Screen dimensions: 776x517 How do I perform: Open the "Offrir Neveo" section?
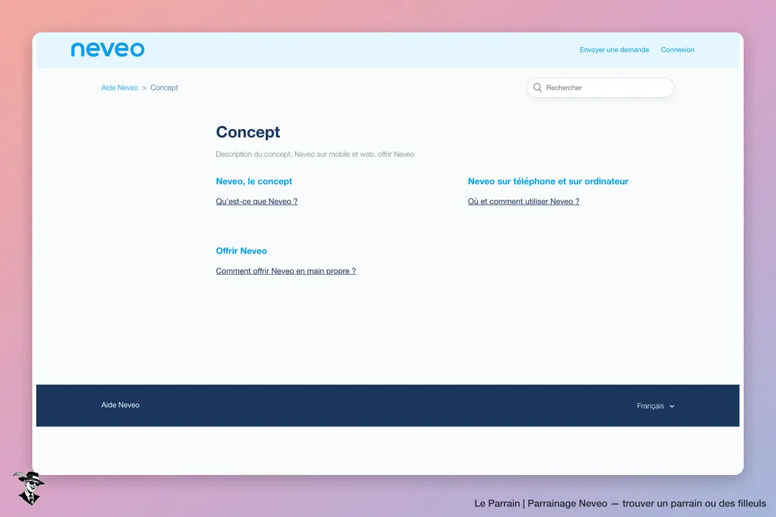[x=241, y=251]
